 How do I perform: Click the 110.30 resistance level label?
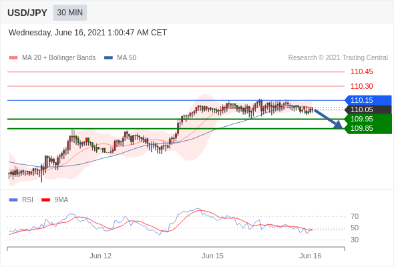[361, 86]
